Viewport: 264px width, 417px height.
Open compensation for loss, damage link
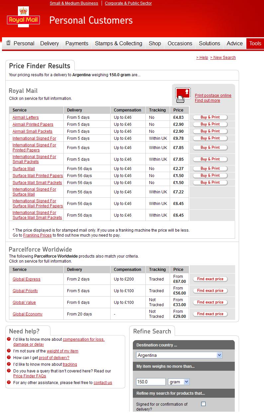click(59, 342)
